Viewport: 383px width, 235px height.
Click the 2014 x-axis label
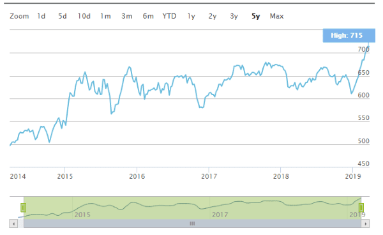(x=18, y=176)
